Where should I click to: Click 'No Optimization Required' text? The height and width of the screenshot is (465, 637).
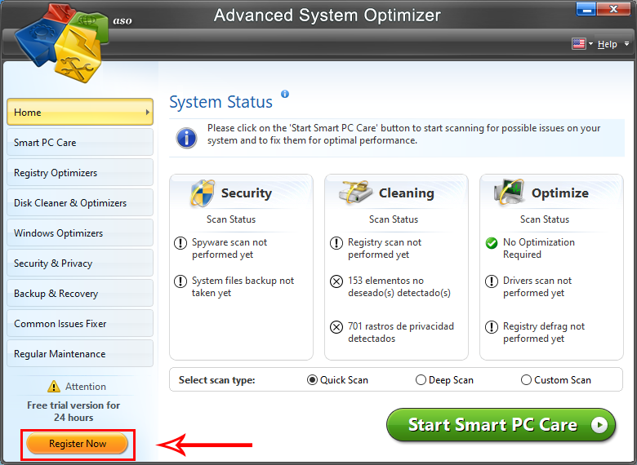(x=539, y=248)
